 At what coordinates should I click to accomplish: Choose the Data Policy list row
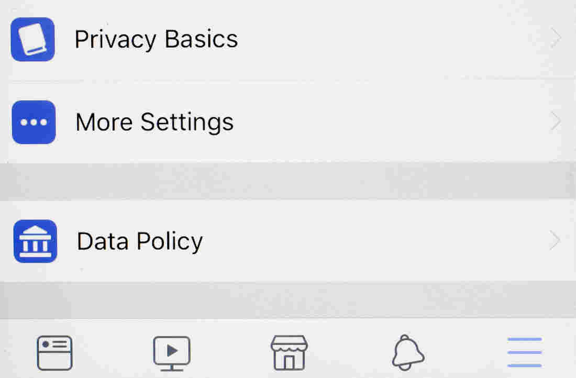tap(288, 241)
